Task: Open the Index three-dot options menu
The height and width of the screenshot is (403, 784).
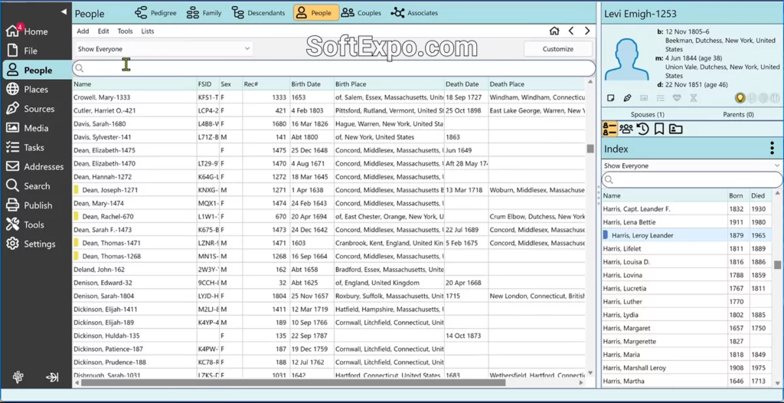Action: [x=773, y=149]
